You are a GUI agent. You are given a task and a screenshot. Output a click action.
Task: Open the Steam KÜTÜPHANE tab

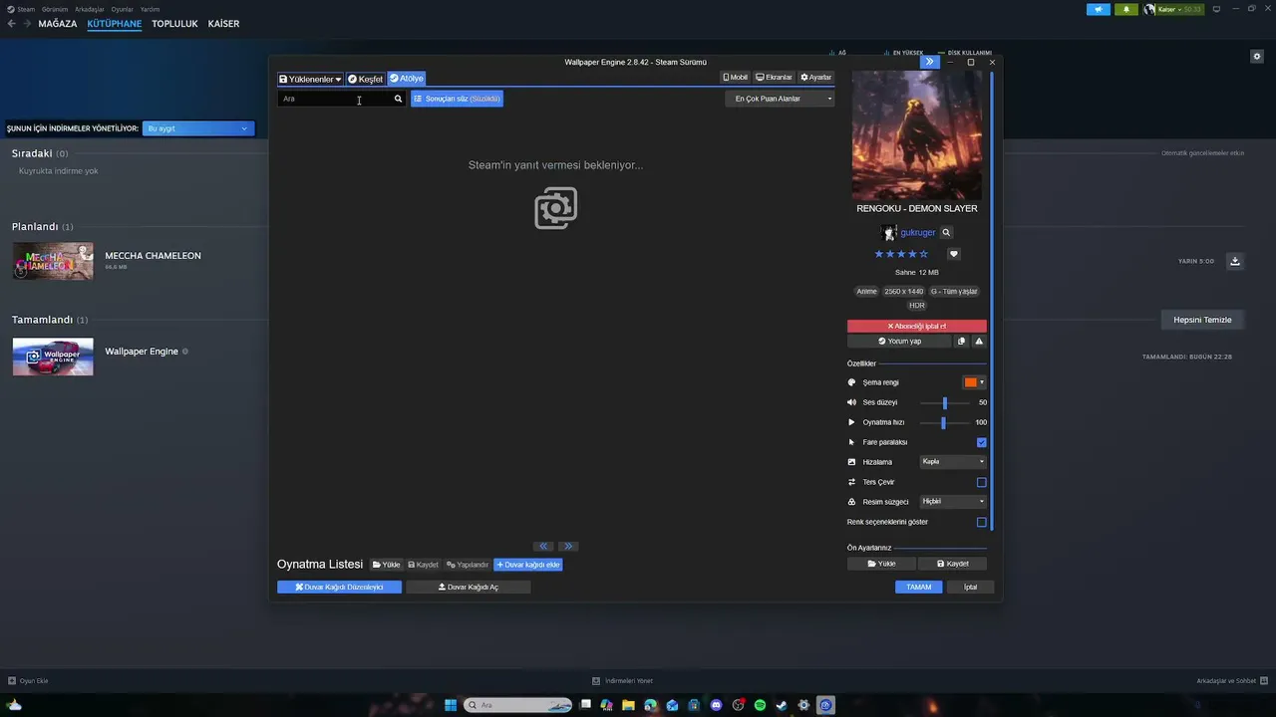[x=115, y=24]
